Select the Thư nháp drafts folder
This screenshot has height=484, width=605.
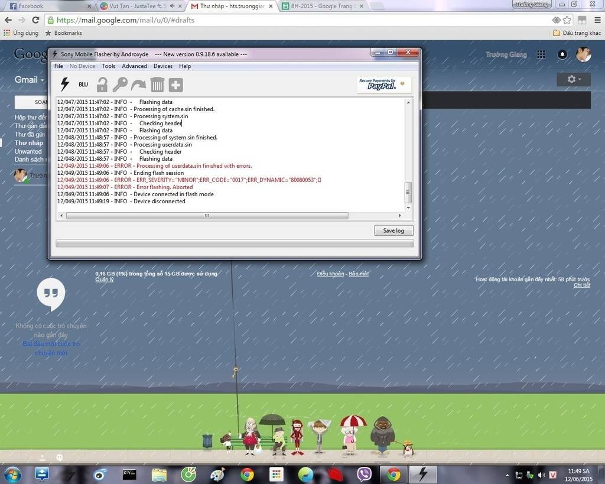(x=29, y=143)
